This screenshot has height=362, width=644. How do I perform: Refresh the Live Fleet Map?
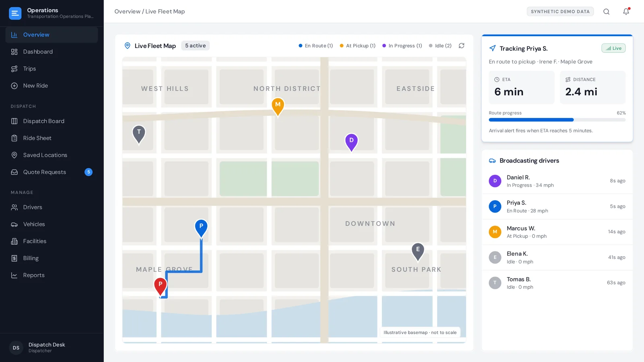[x=462, y=46]
